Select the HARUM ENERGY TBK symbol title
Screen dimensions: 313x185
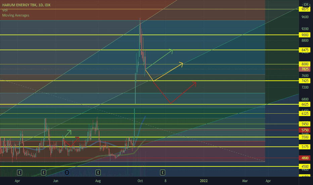tap(26, 5)
